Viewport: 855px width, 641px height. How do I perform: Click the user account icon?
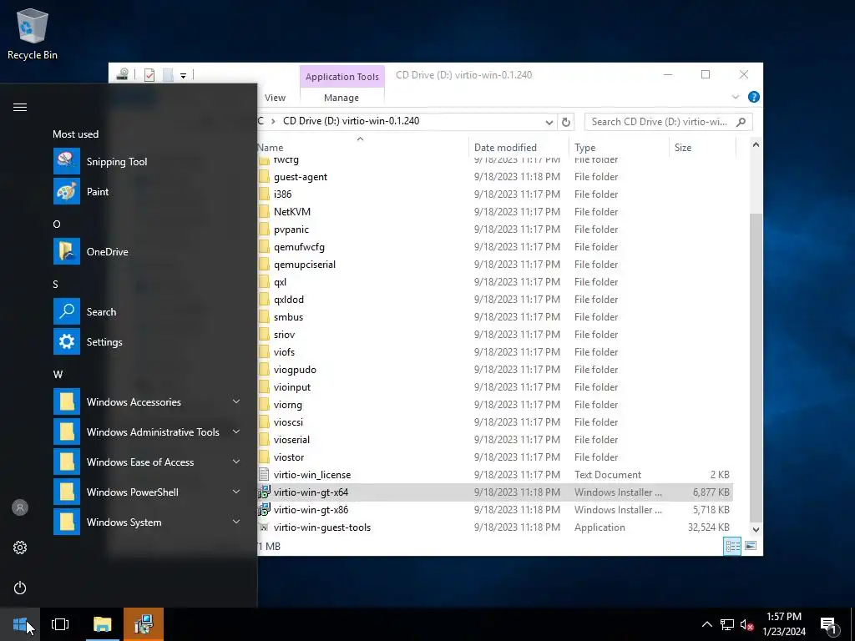20,507
